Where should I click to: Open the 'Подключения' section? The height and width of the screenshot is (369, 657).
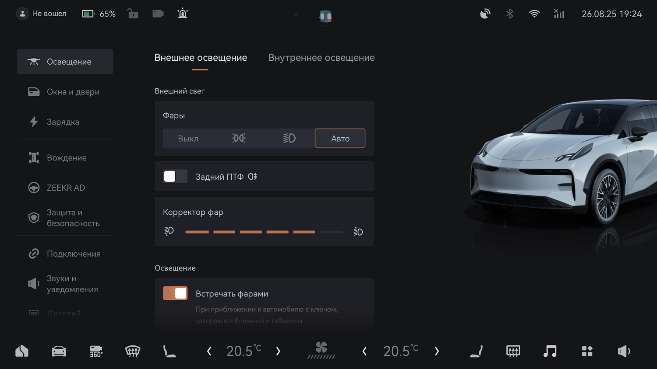tap(65, 254)
